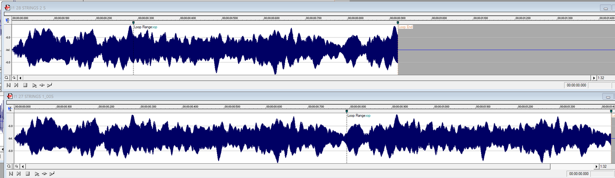Click the scroll-left arrow in the STRINGS 2 5 scrollbar
Screen dimensions: 615x178
21,77
